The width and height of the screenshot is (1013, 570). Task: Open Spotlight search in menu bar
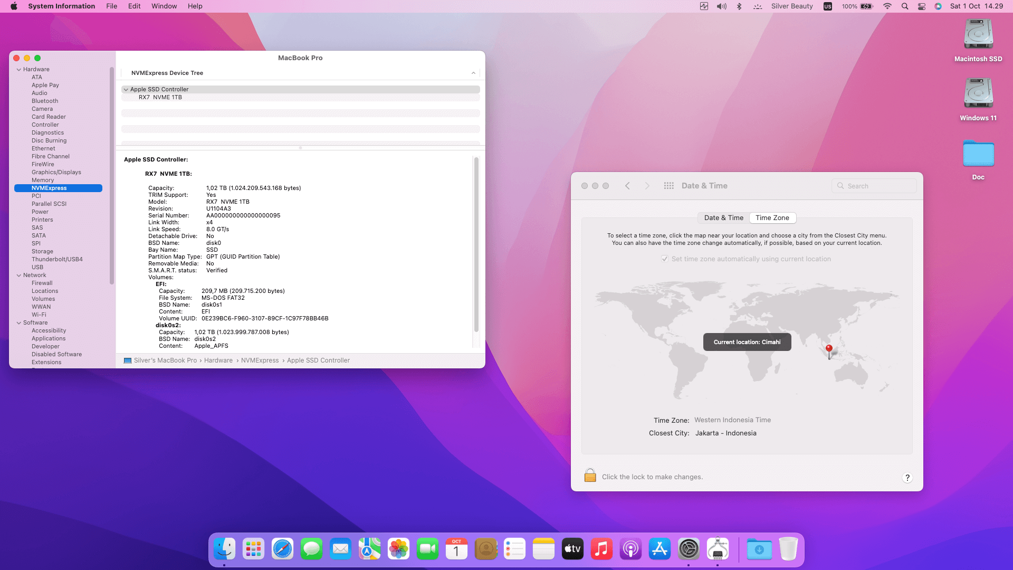pos(905,6)
